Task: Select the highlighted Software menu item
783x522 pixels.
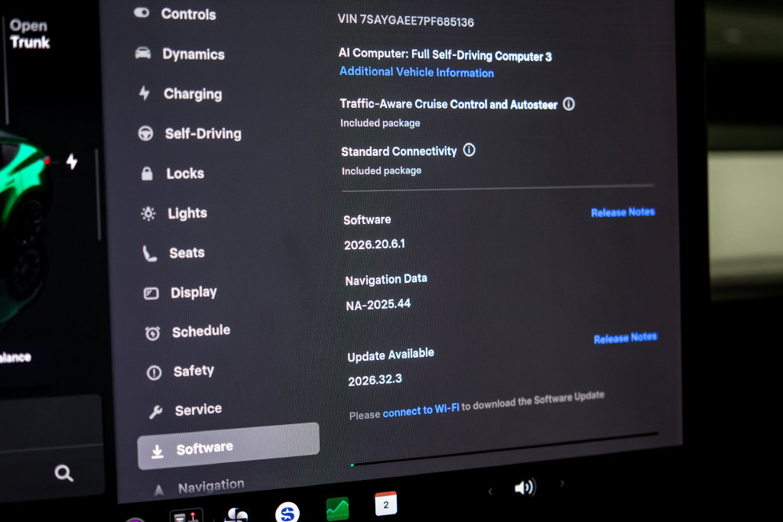Action: (x=228, y=446)
